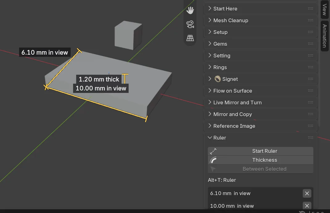Click the Thickness measurement button
Image resolution: width=330 pixels, height=213 pixels.
(261, 160)
